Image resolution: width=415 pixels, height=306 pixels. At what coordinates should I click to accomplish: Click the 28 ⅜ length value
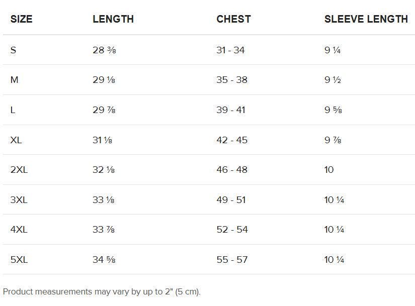click(x=104, y=50)
